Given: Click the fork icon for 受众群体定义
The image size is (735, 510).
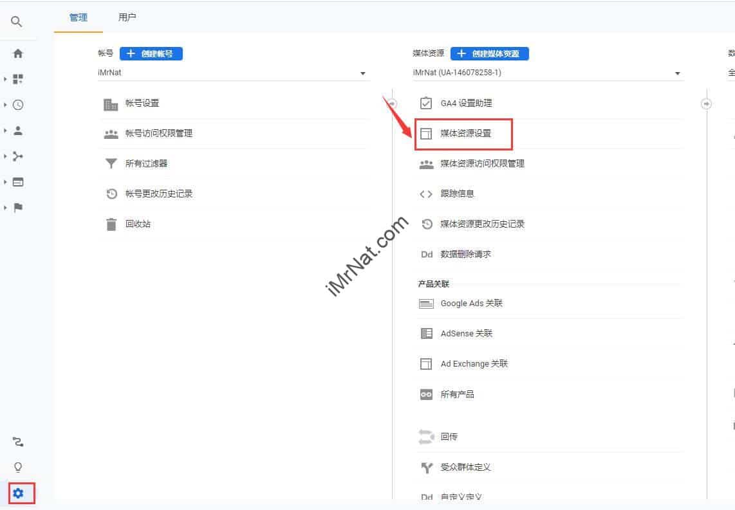Looking at the screenshot, I should coord(427,468).
